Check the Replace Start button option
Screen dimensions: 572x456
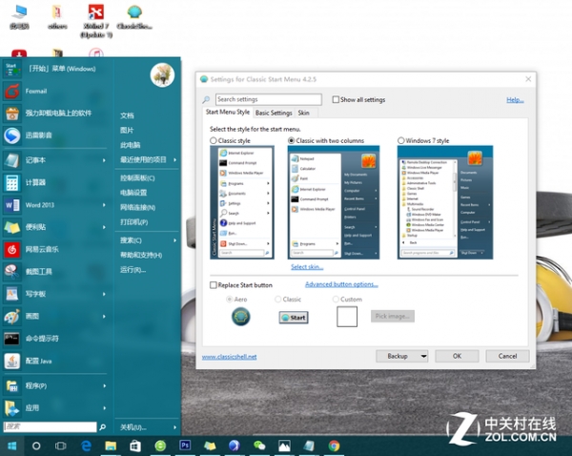click(214, 285)
